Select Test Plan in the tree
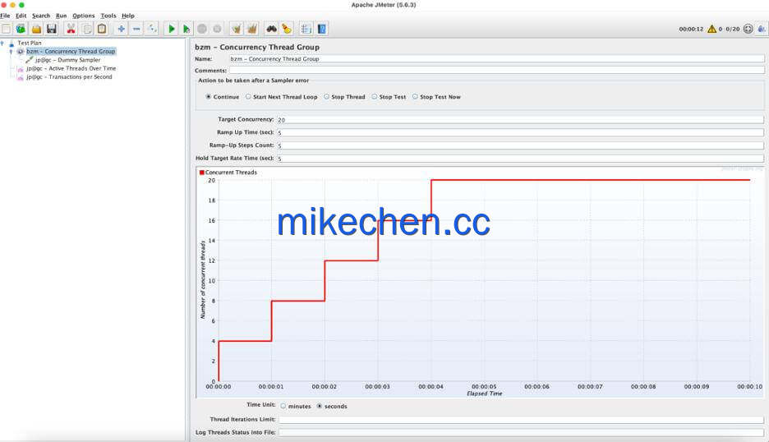Viewport: 769px width, 442px height. [30, 44]
